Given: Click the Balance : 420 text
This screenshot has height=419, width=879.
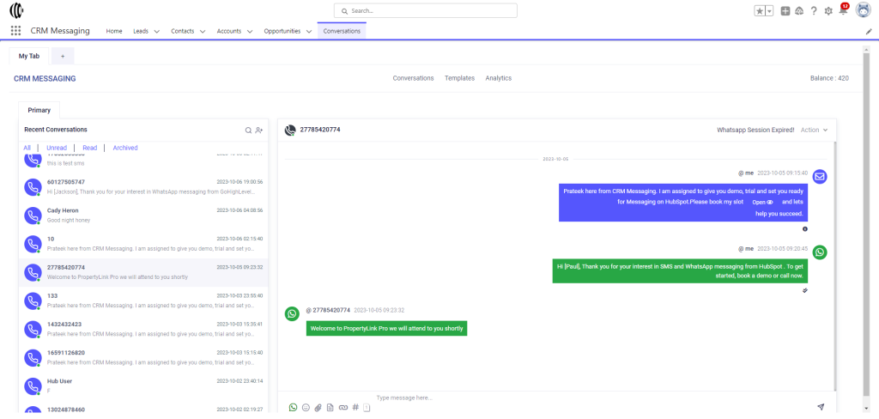Looking at the screenshot, I should (829, 78).
